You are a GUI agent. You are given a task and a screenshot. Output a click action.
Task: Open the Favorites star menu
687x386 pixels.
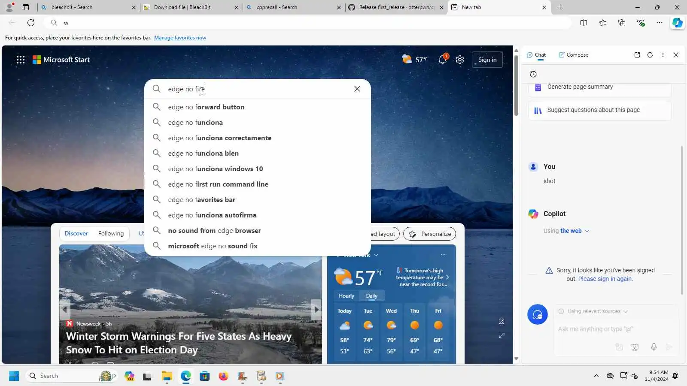[603, 23]
